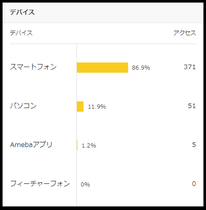Viewport: 206px width, 210px height.
Task: Click the 11.9% percentage label
Action: click(97, 107)
